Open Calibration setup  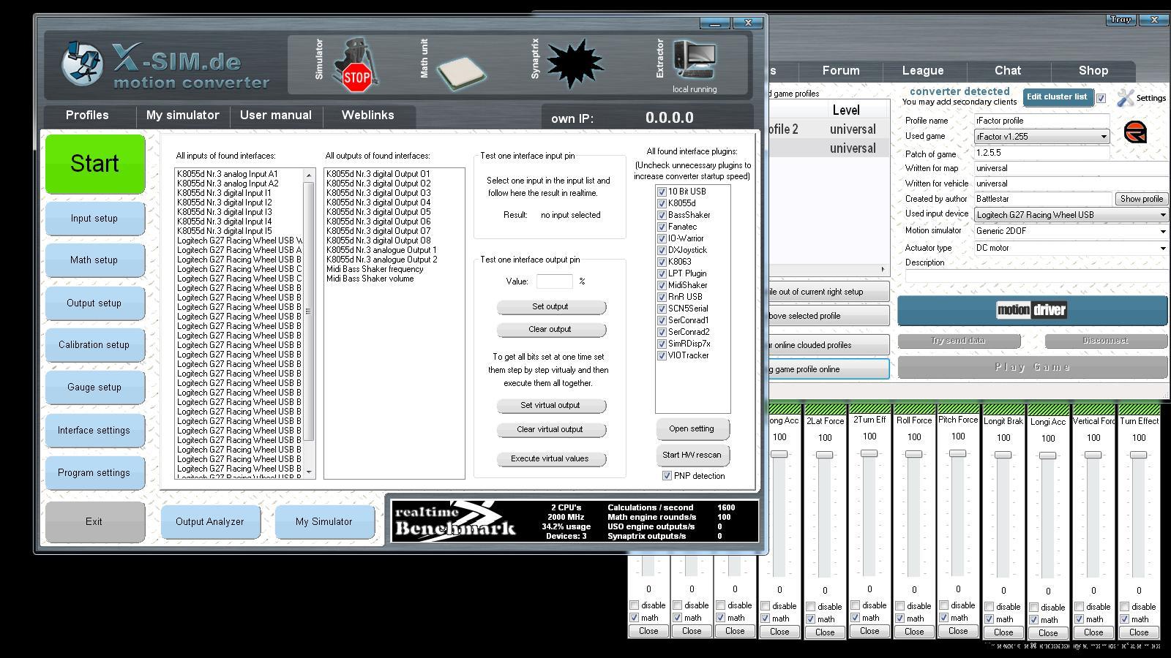click(94, 345)
